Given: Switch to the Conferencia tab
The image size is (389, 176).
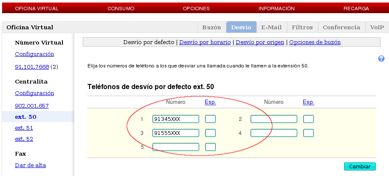Looking at the screenshot, I should pos(341,27).
